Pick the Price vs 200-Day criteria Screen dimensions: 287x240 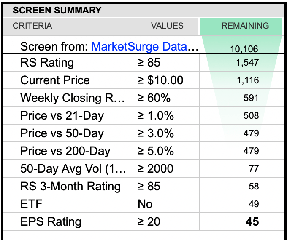pyautogui.click(x=65, y=151)
